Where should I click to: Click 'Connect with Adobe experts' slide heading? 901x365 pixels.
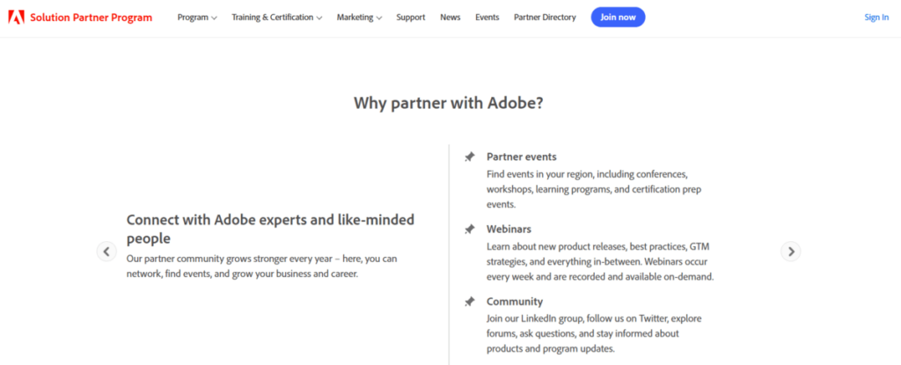(x=271, y=229)
